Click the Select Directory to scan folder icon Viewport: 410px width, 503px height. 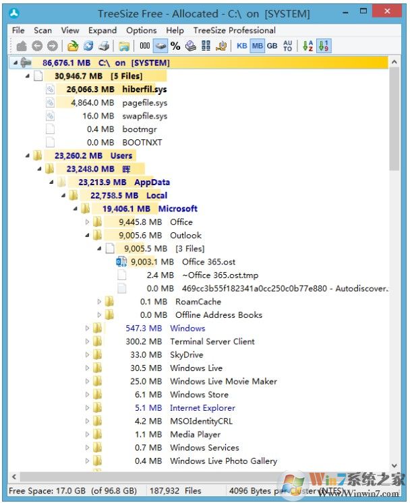(x=74, y=46)
